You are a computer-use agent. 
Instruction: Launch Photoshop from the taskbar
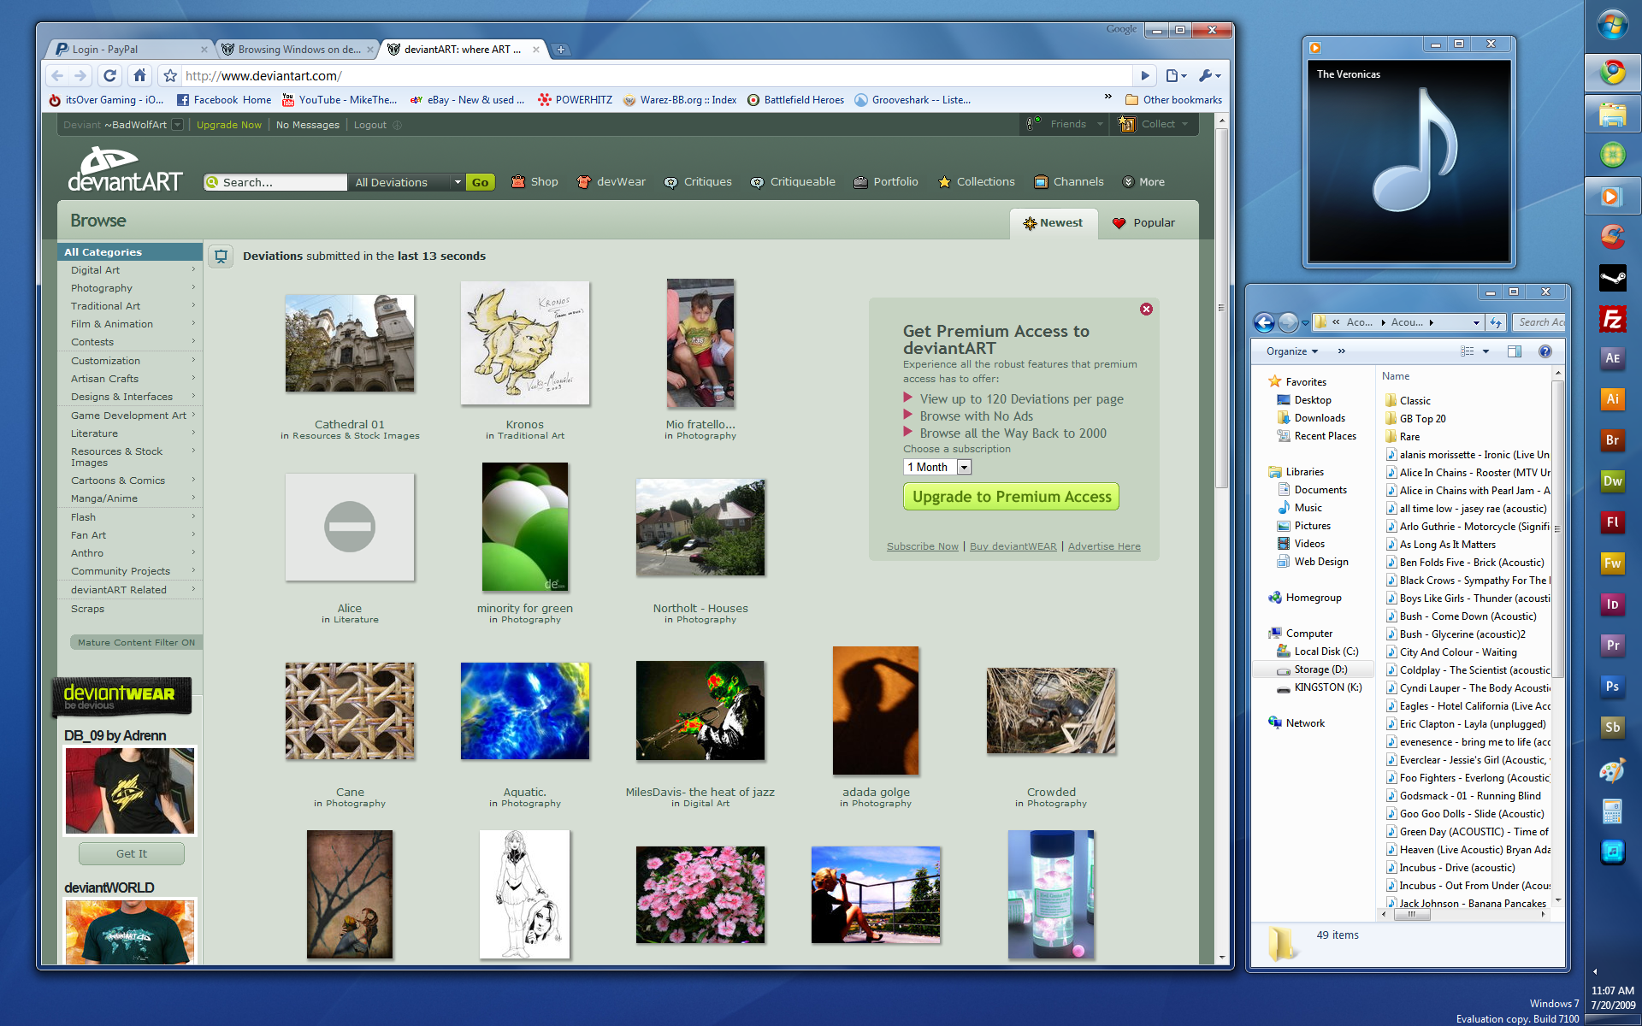click(1612, 687)
